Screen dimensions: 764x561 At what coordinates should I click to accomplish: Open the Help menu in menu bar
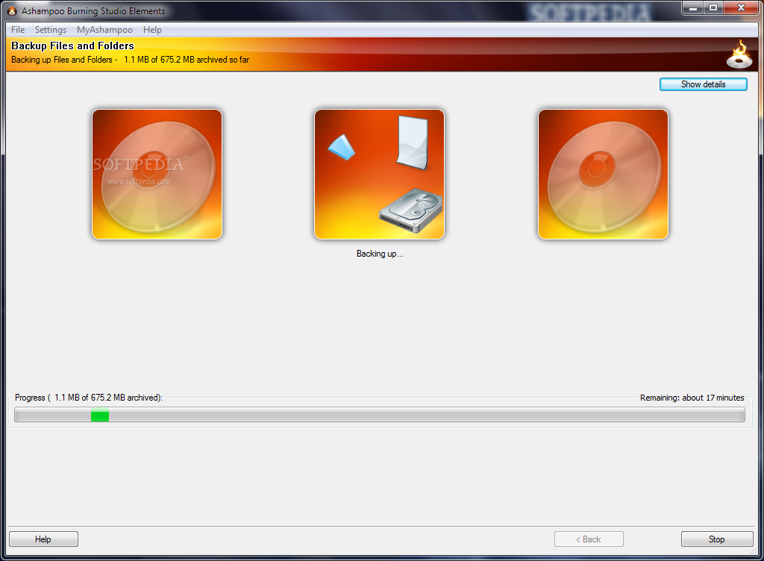pos(152,30)
